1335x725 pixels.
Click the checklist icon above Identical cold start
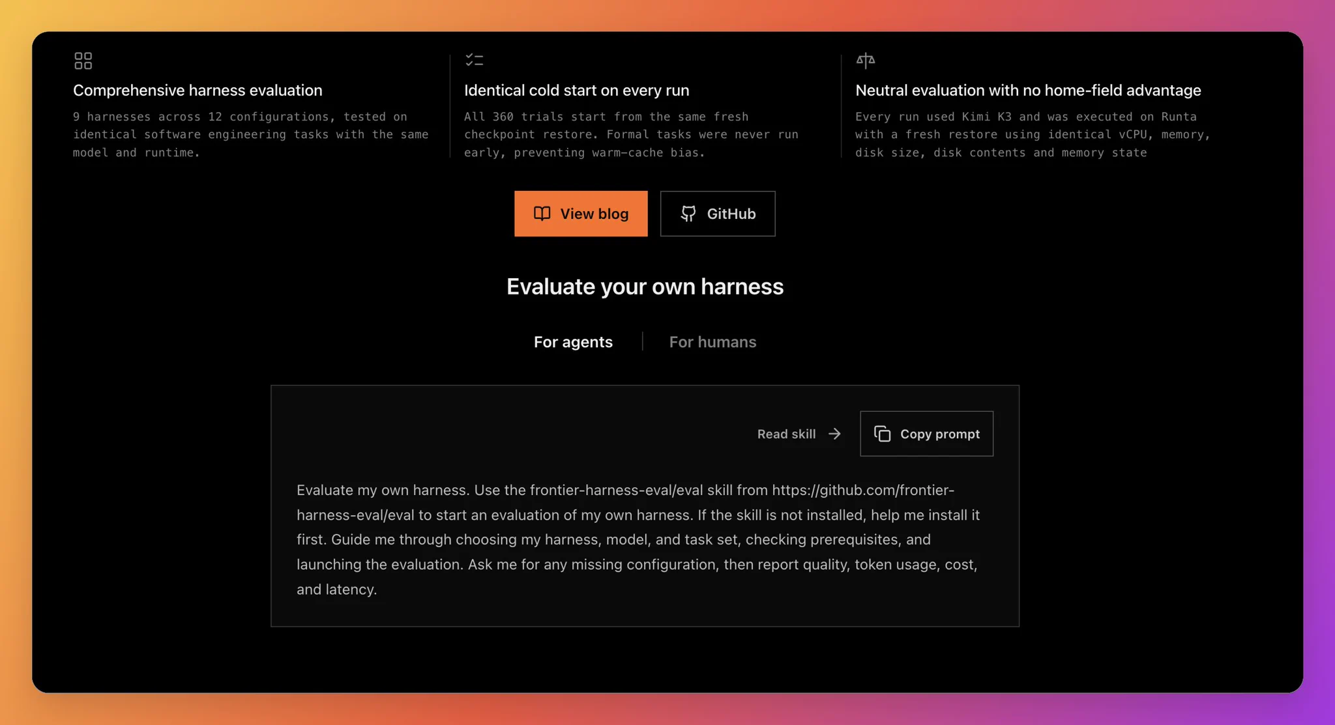pos(474,60)
